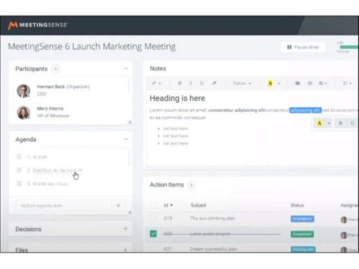Click the Subject column header
The height and width of the screenshot is (269, 359).
(x=198, y=205)
